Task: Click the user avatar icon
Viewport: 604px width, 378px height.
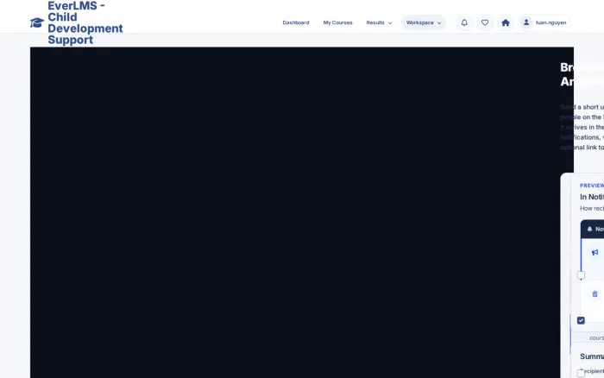Action: pos(526,22)
